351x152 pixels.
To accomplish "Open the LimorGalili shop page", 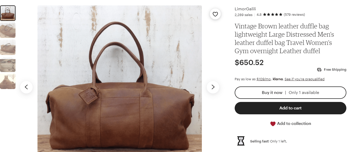I will (245, 9).
